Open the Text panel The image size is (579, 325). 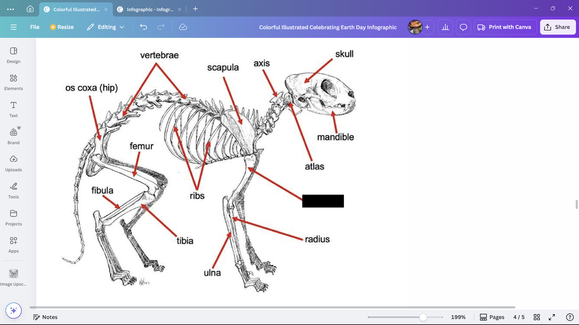14,110
